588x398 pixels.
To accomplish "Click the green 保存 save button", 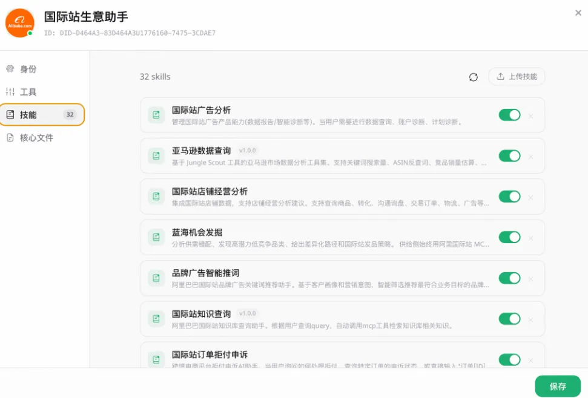I will coord(558,387).
